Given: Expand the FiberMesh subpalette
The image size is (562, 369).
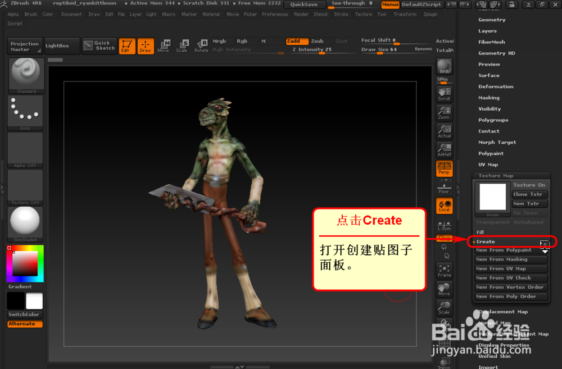Looking at the screenshot, I should 492,42.
